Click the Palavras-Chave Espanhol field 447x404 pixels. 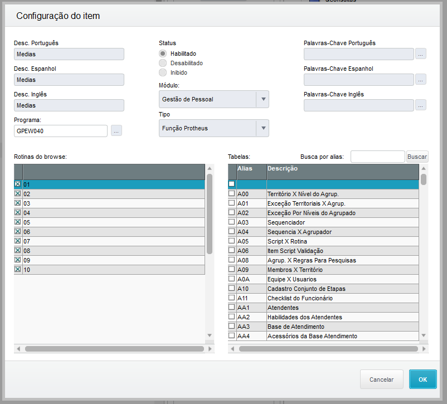click(358, 80)
